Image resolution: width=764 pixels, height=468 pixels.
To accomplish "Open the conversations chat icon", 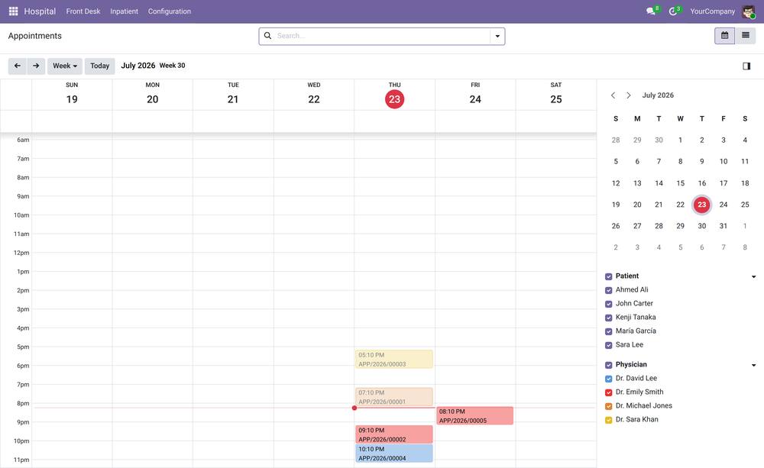I will pyautogui.click(x=651, y=11).
